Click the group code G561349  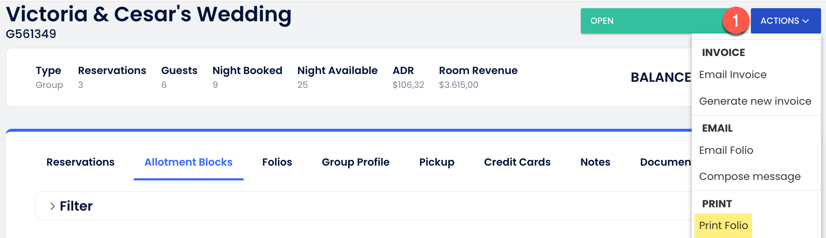coord(31,34)
